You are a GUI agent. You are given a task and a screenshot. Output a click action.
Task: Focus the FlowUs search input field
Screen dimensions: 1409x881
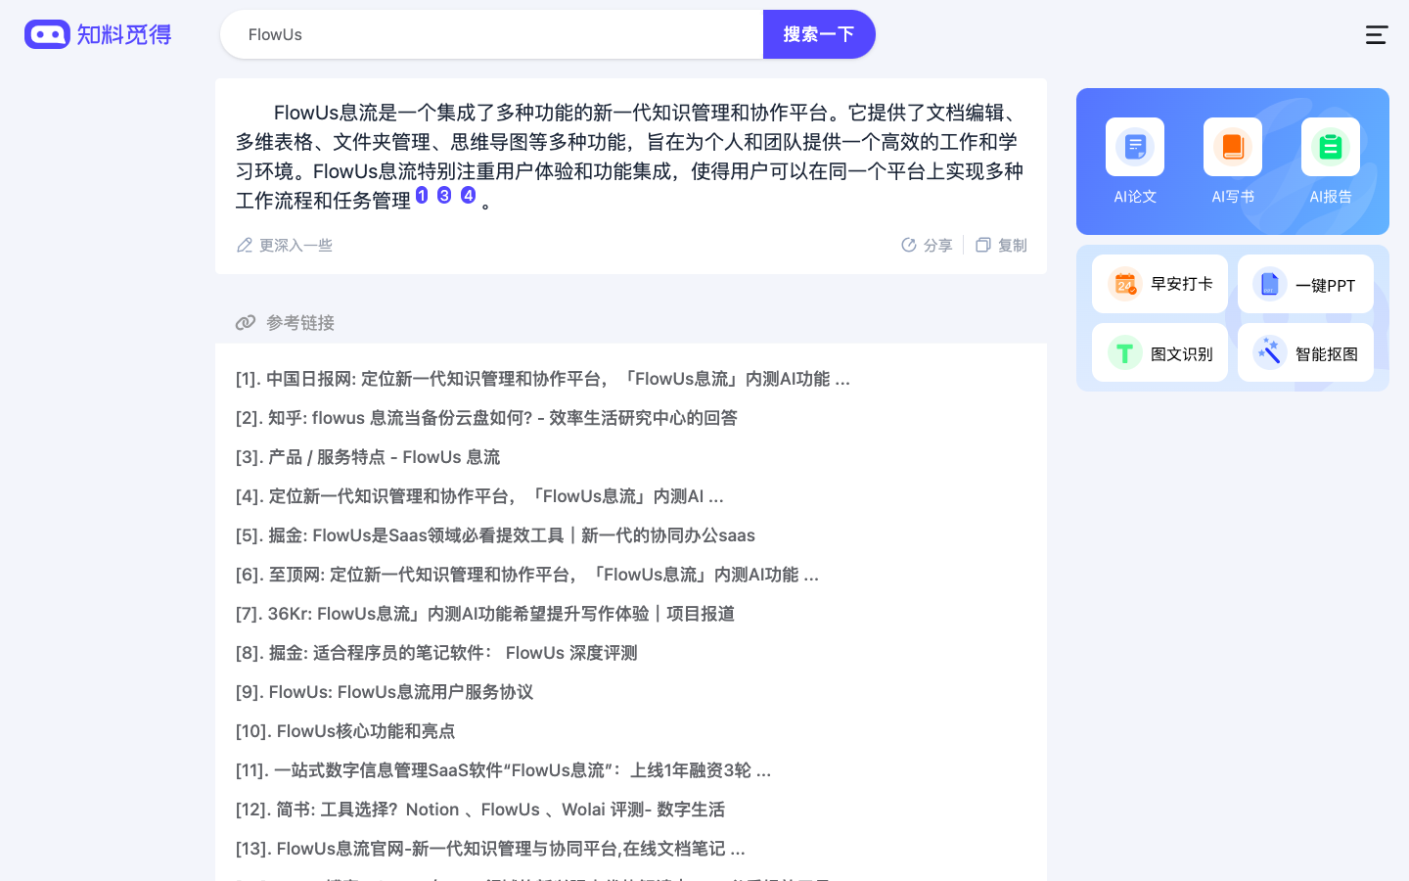491,34
